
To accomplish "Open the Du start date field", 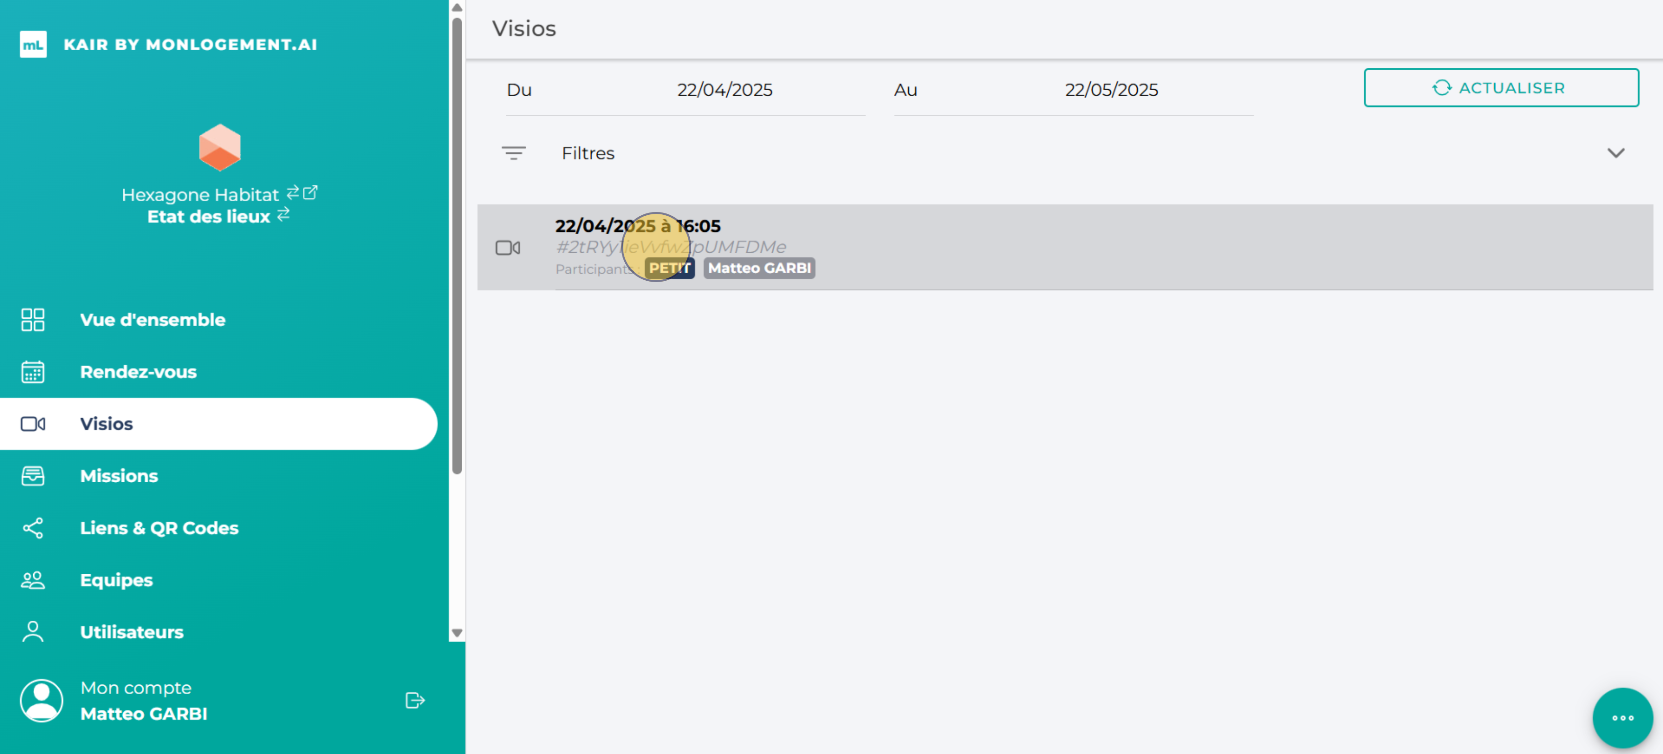I will 724,90.
